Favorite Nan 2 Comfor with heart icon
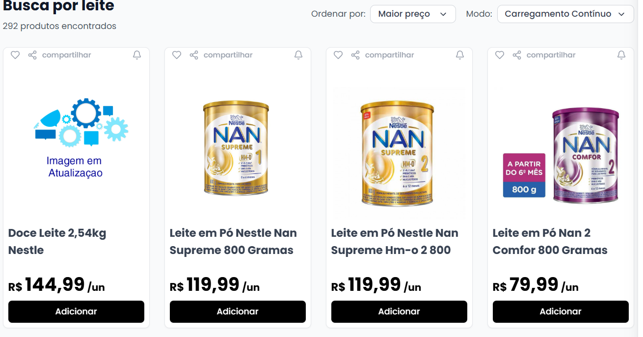 click(x=500, y=55)
